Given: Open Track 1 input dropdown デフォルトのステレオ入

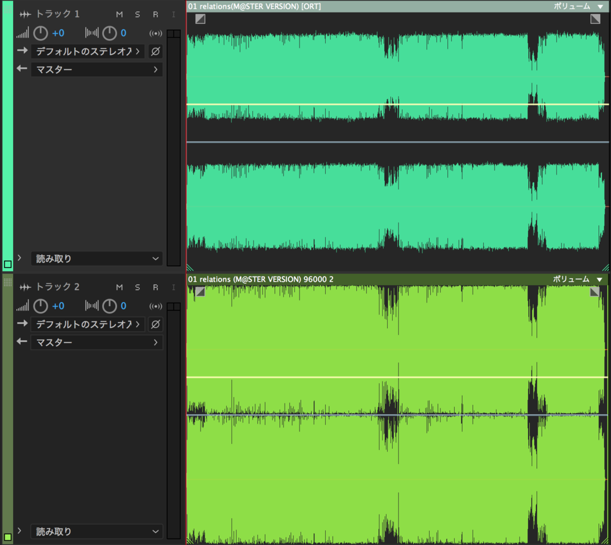Looking at the screenshot, I should (x=88, y=51).
